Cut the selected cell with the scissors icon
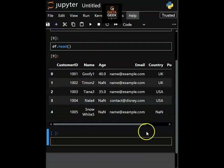 (65, 24)
